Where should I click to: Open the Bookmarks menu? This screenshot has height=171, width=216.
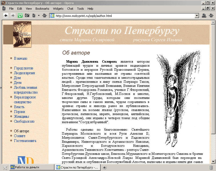(x=42, y=9)
